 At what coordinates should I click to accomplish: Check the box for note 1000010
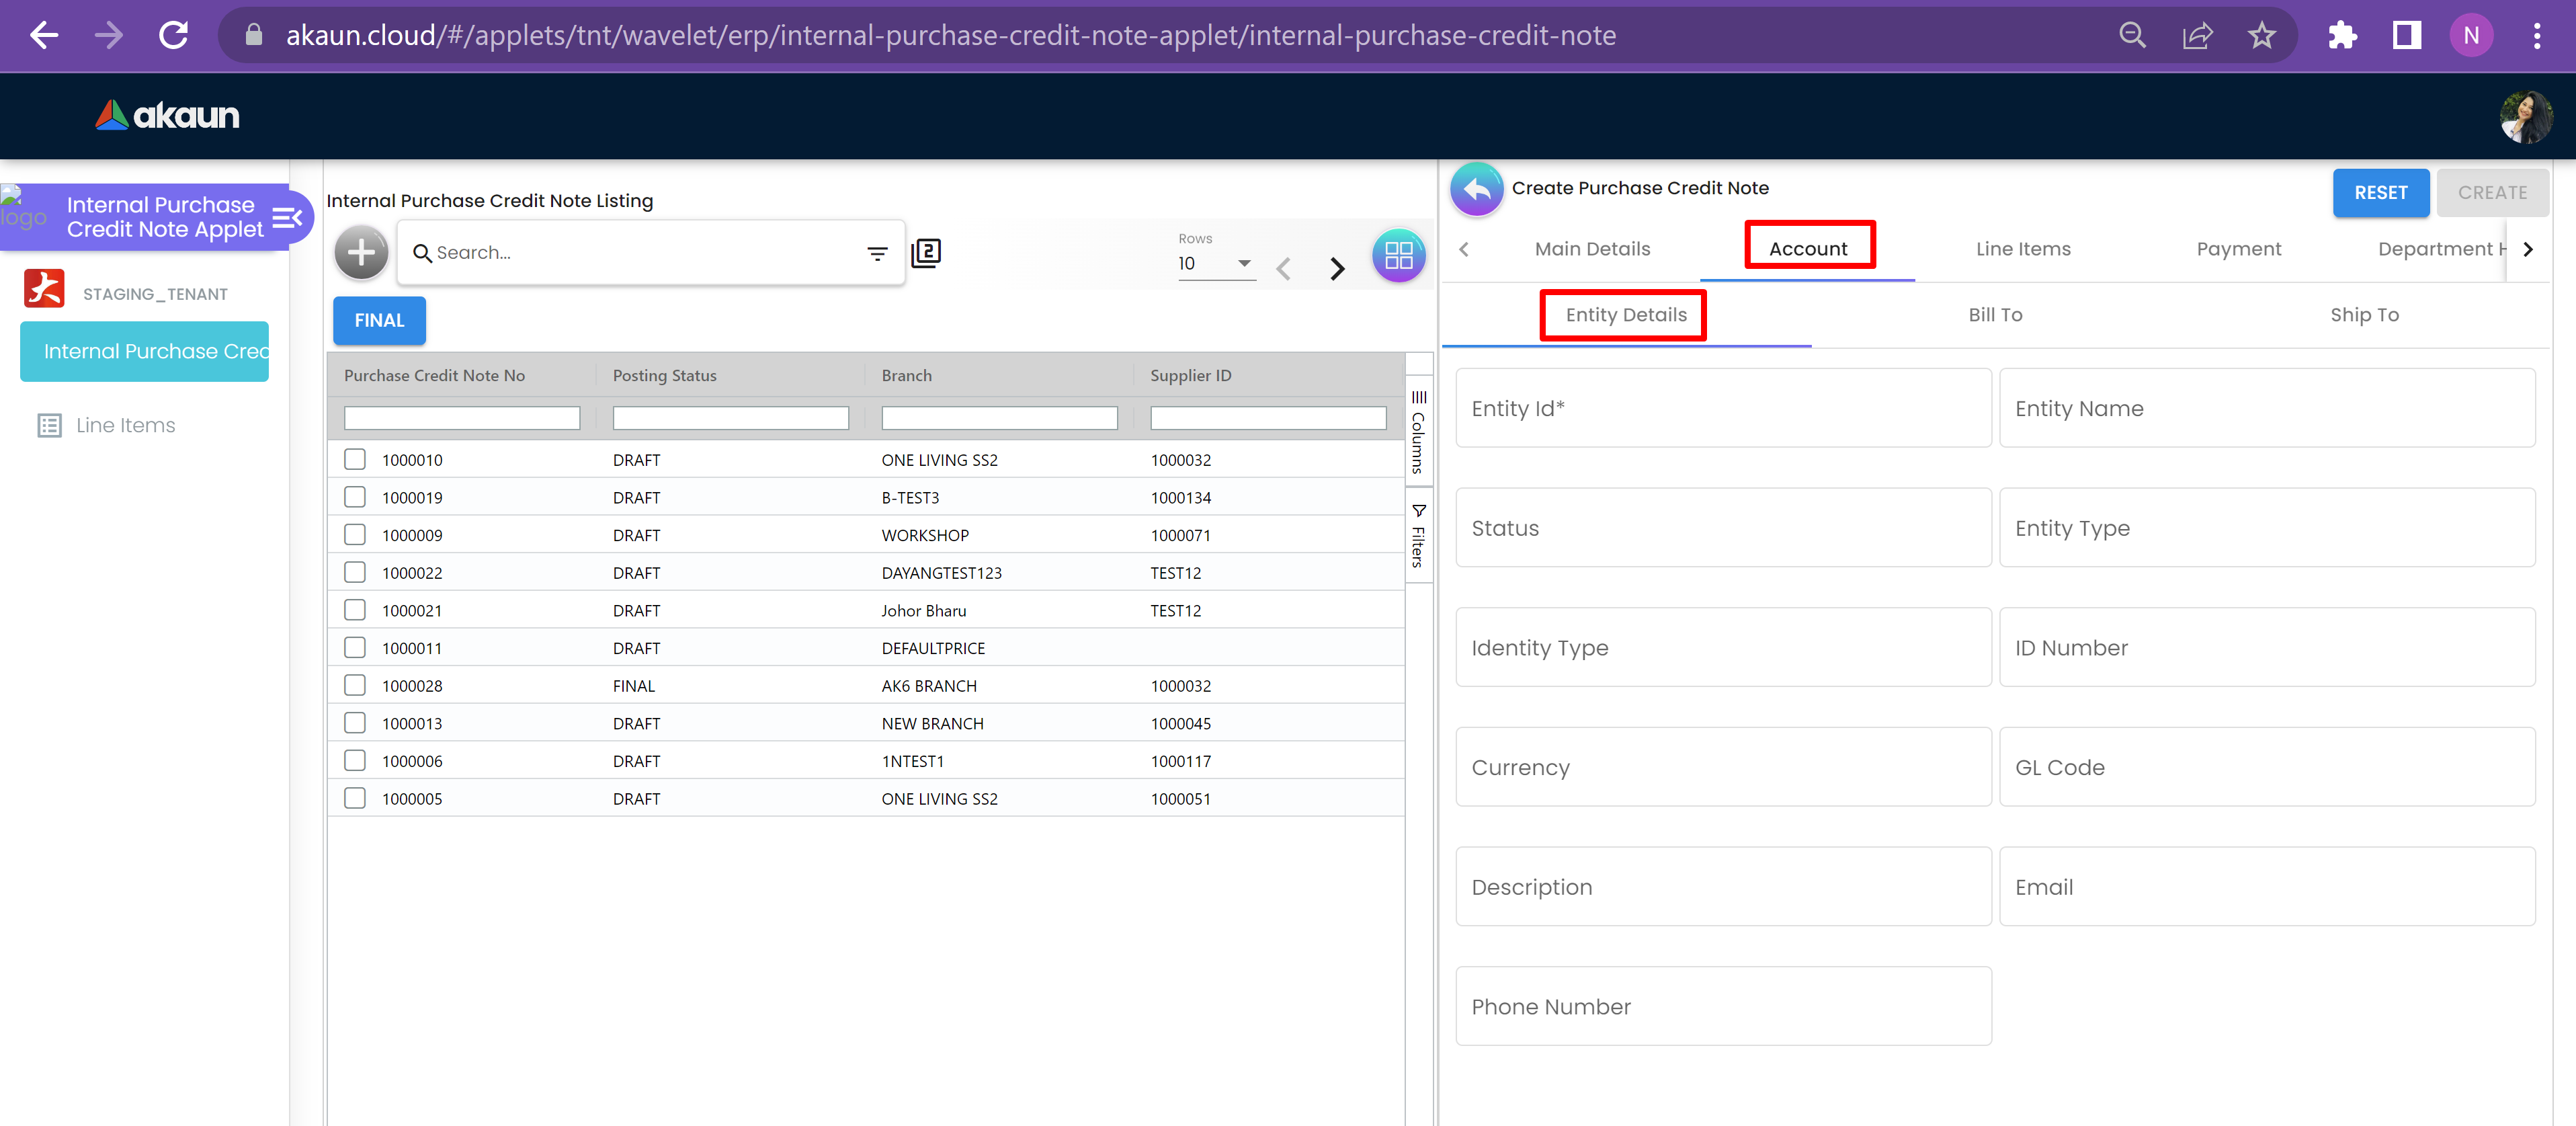tap(355, 460)
